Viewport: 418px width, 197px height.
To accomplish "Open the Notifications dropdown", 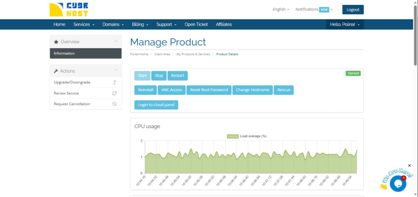I will click(313, 9).
